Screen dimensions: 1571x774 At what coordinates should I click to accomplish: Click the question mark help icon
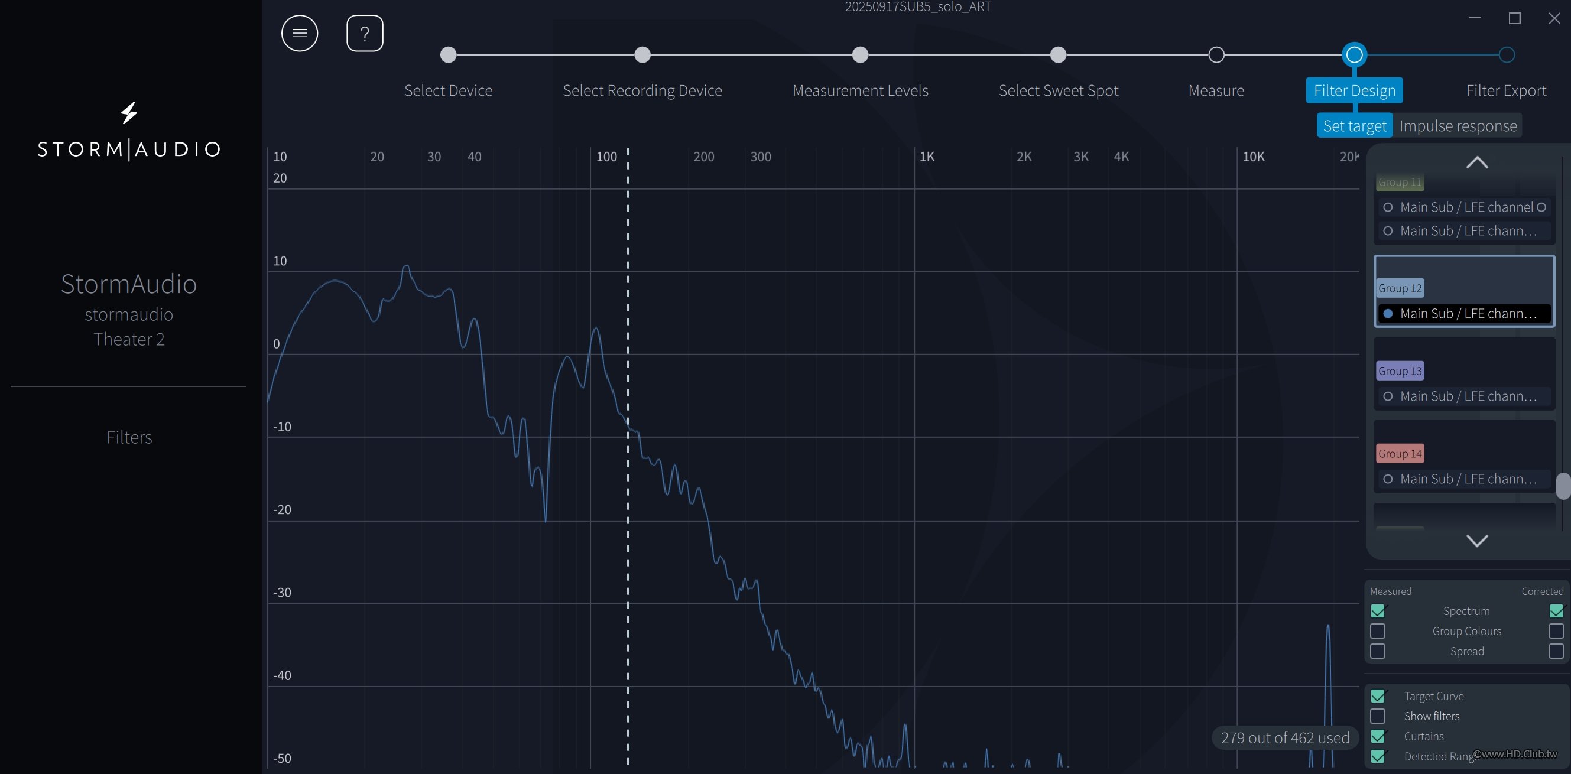(365, 33)
